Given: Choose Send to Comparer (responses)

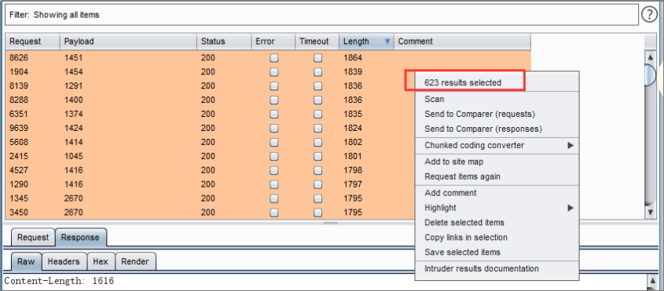Looking at the screenshot, I should (483, 129).
